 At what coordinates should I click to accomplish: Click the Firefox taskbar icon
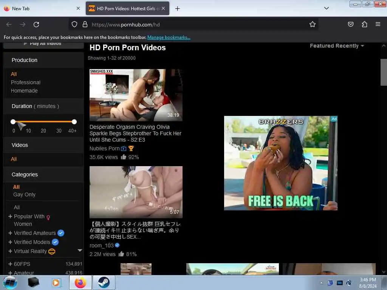pyautogui.click(x=80, y=282)
